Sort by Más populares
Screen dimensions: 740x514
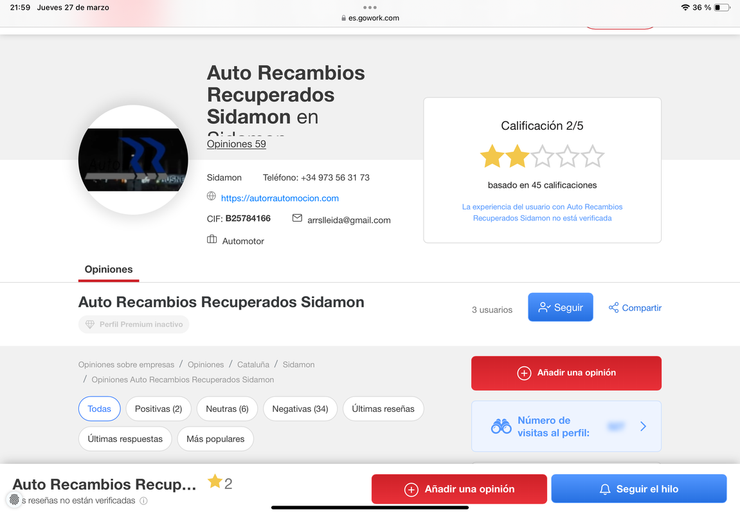click(x=215, y=439)
